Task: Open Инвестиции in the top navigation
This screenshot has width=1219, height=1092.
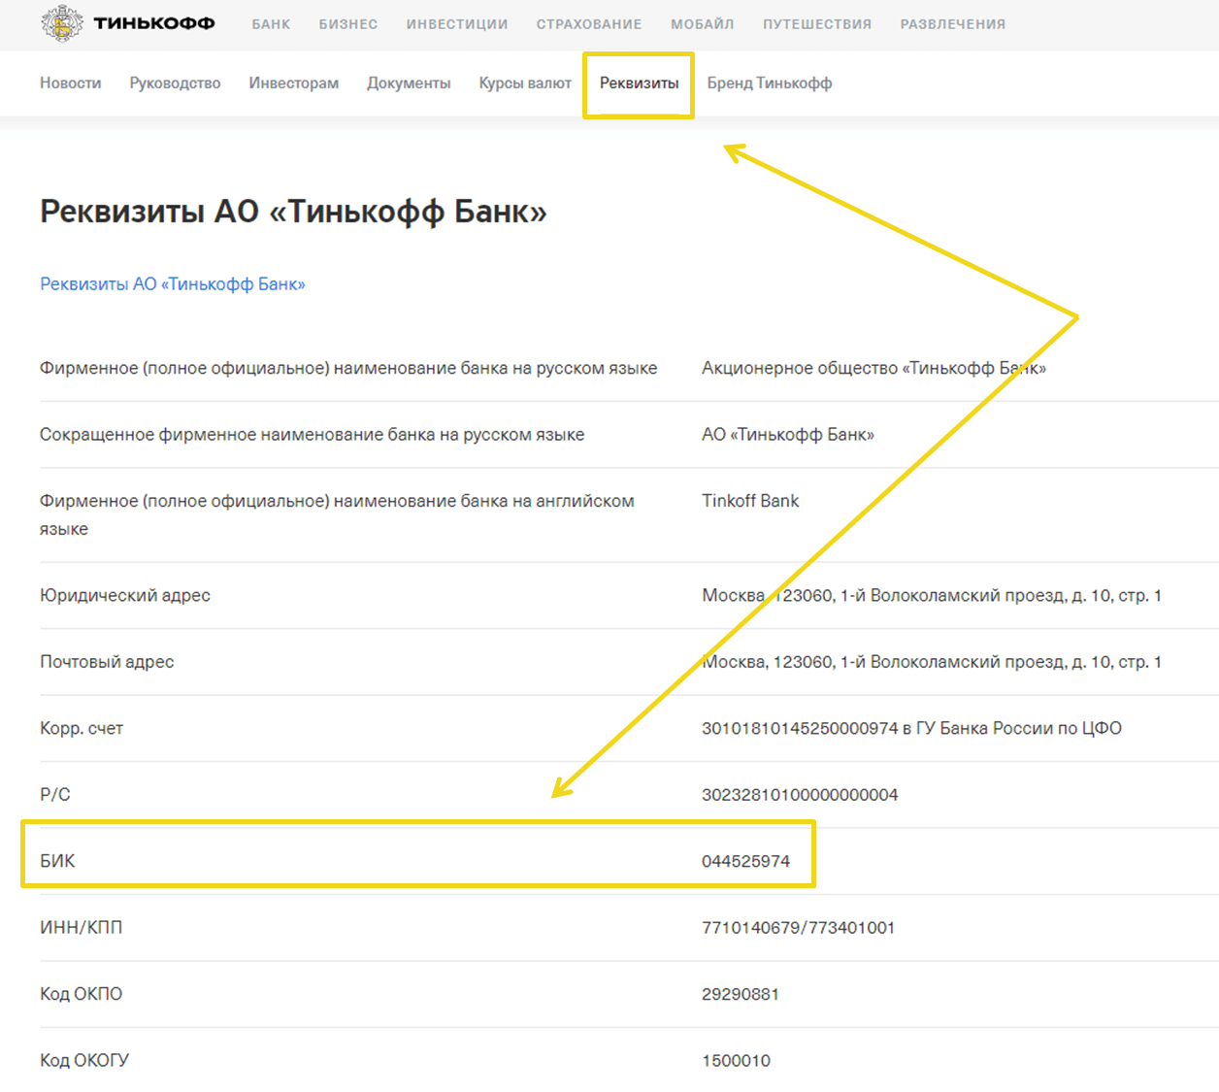Action: click(457, 24)
